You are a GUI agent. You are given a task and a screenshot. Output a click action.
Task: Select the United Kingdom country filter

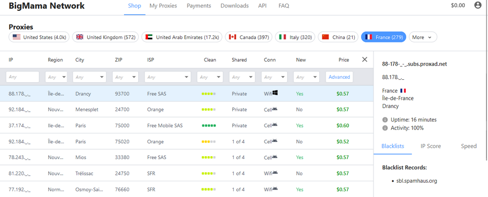coord(105,37)
